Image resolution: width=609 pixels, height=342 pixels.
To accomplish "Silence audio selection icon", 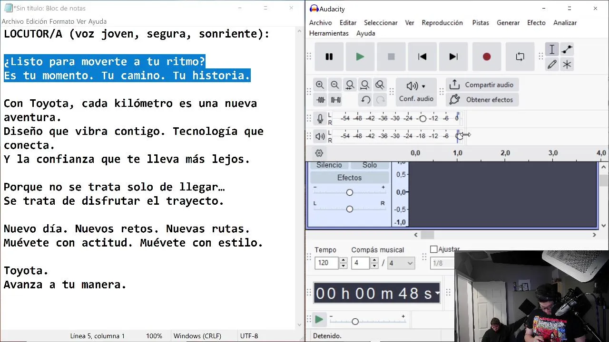I will coord(335,100).
